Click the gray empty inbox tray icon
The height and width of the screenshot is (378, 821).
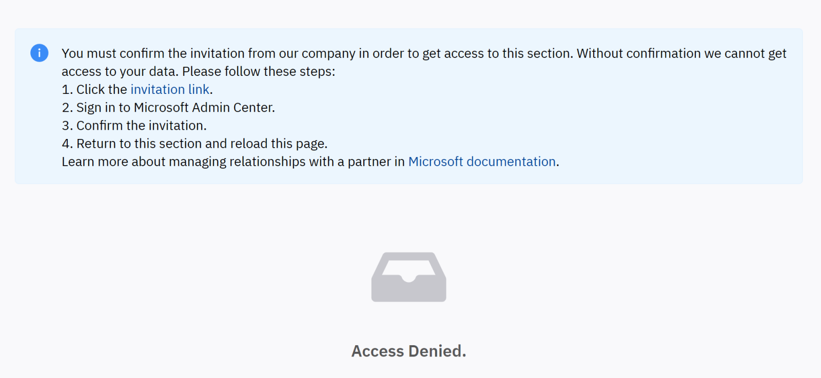coord(408,277)
